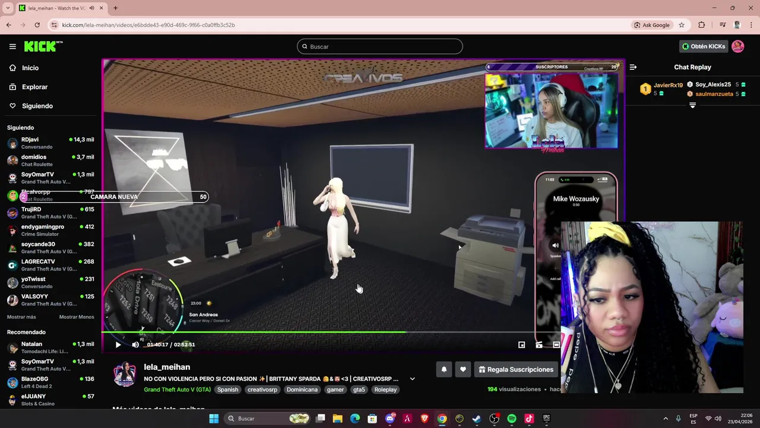The image size is (760, 428).
Task: Click Mostrar Menos under Siguiendo
Action: pyautogui.click(x=77, y=317)
